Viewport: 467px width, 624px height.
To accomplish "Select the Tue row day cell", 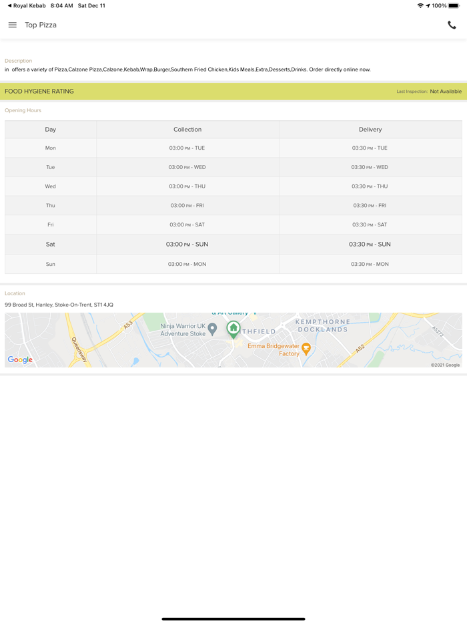I will pyautogui.click(x=51, y=167).
